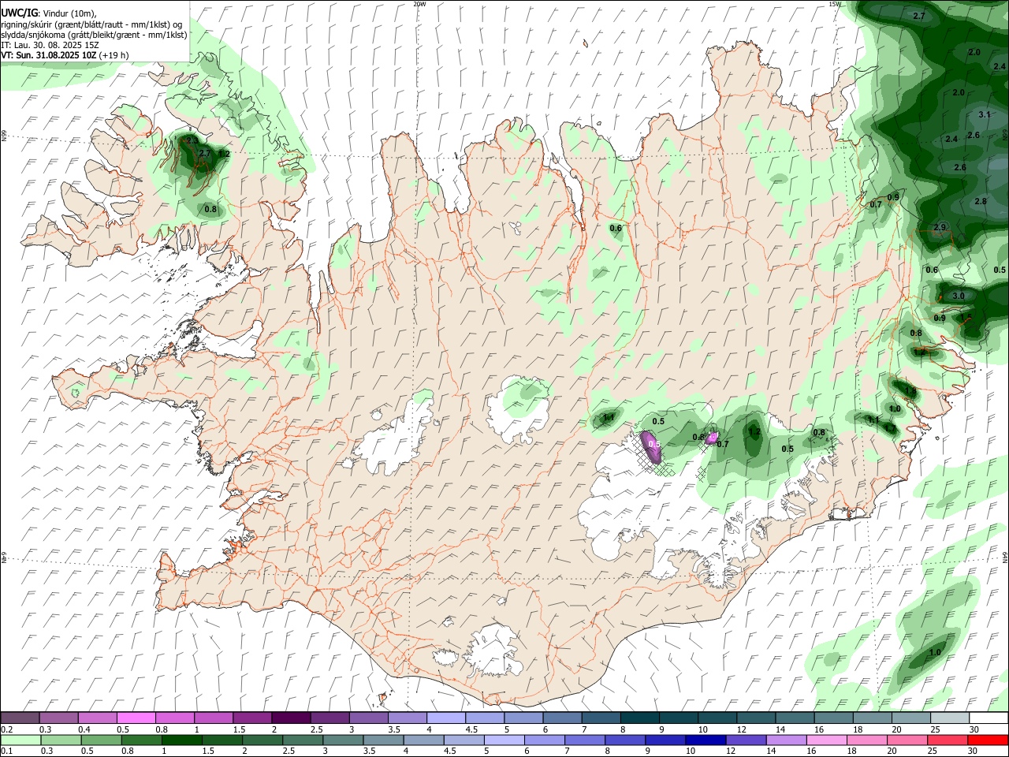1009x757 pixels.
Task: Pick the 0.5–0.8 bright pink swatch, upper legend
Action: (136, 718)
